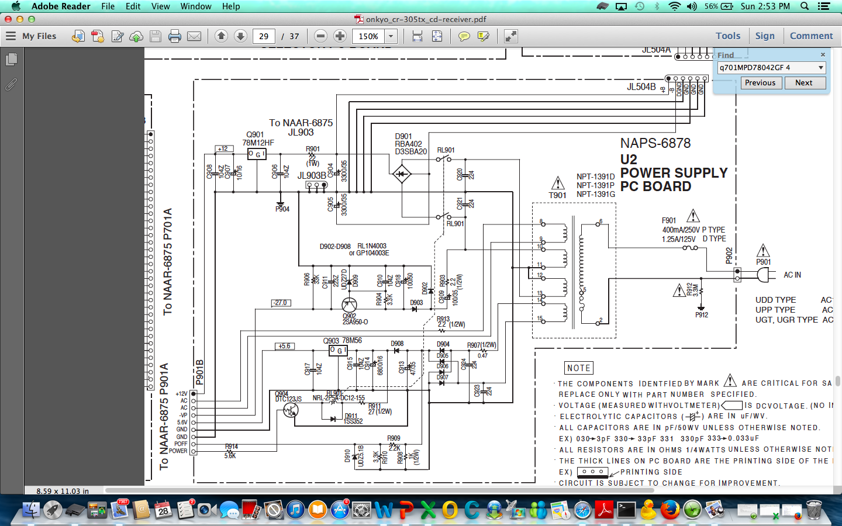Viewport: 842px width, 526px height.
Task: Click the open file toolbar icon
Action: coord(78,36)
